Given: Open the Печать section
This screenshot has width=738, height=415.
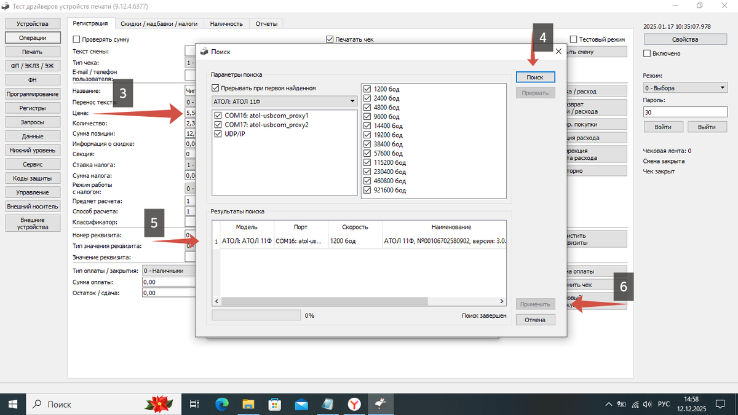Looking at the screenshot, I should [33, 52].
